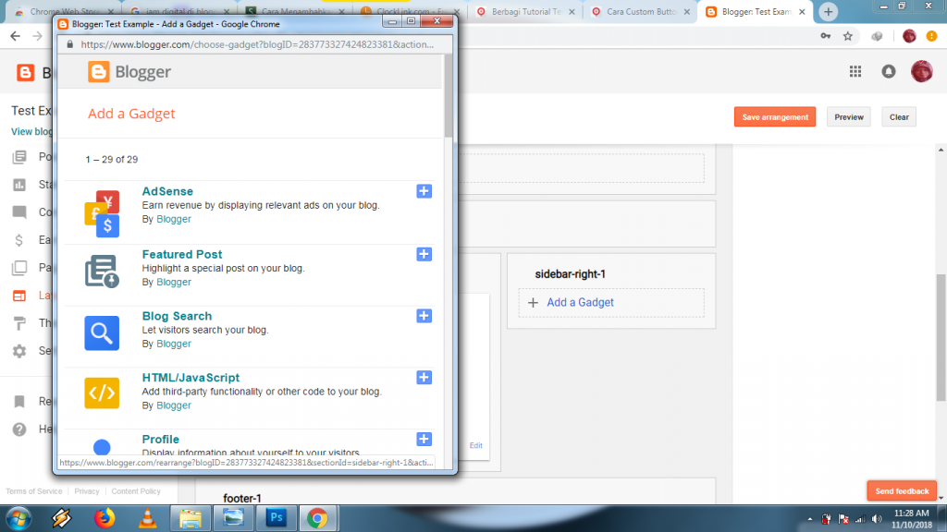Open VLC media player from the taskbar
The height and width of the screenshot is (532, 947).
point(147,518)
